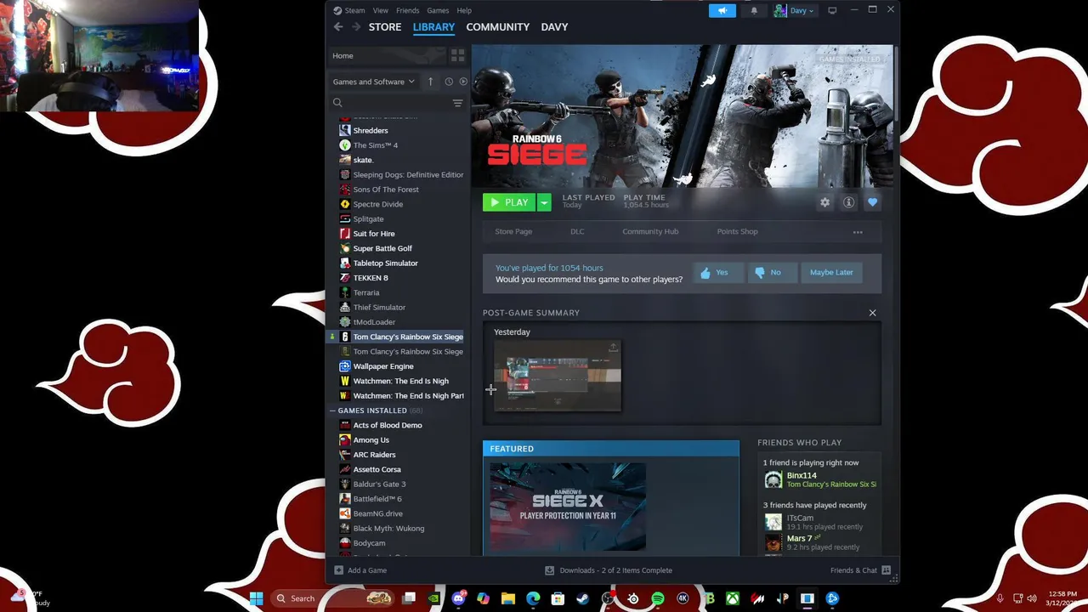Image resolution: width=1088 pixels, height=612 pixels.
Task: Select Terraria in the library list
Action: 366,292
